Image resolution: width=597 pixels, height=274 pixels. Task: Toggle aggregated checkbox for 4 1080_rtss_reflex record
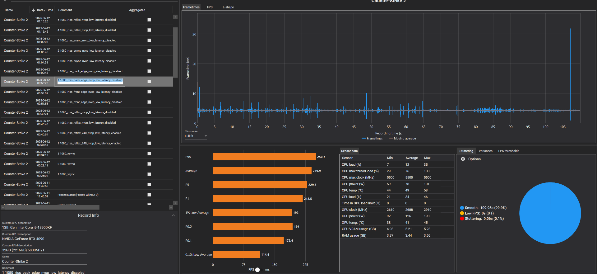tap(149, 30)
